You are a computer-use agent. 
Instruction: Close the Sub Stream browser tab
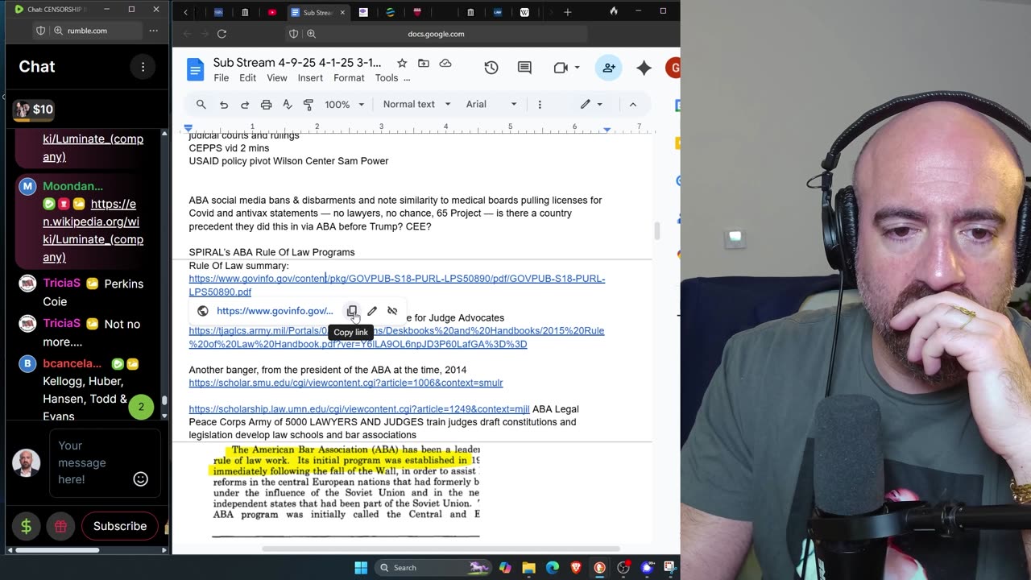(x=342, y=12)
